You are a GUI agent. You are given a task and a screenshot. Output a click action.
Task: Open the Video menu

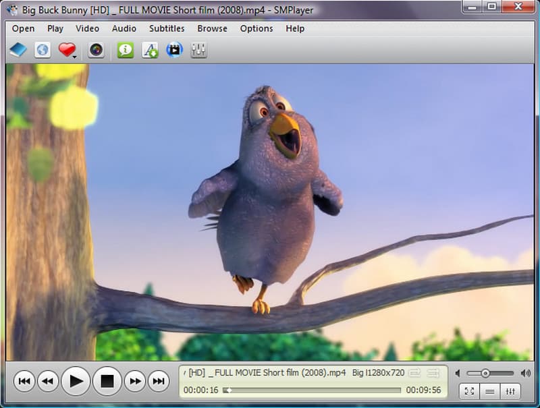[88, 28]
